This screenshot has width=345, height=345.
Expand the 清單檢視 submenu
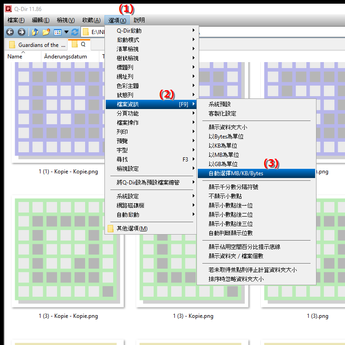pyautogui.click(x=152, y=49)
